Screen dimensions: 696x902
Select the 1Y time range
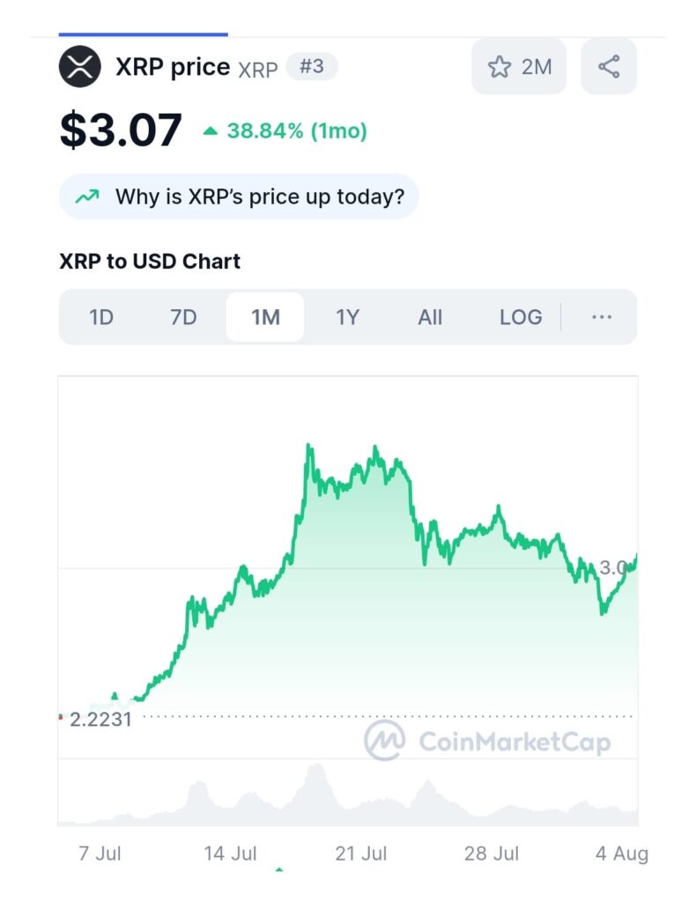click(x=348, y=317)
